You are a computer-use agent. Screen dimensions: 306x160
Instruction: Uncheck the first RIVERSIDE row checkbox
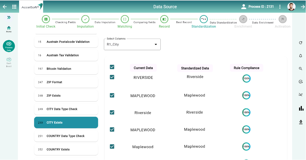tap(112, 77)
